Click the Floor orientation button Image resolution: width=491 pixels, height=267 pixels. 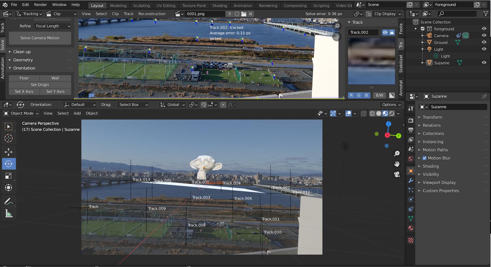point(24,78)
